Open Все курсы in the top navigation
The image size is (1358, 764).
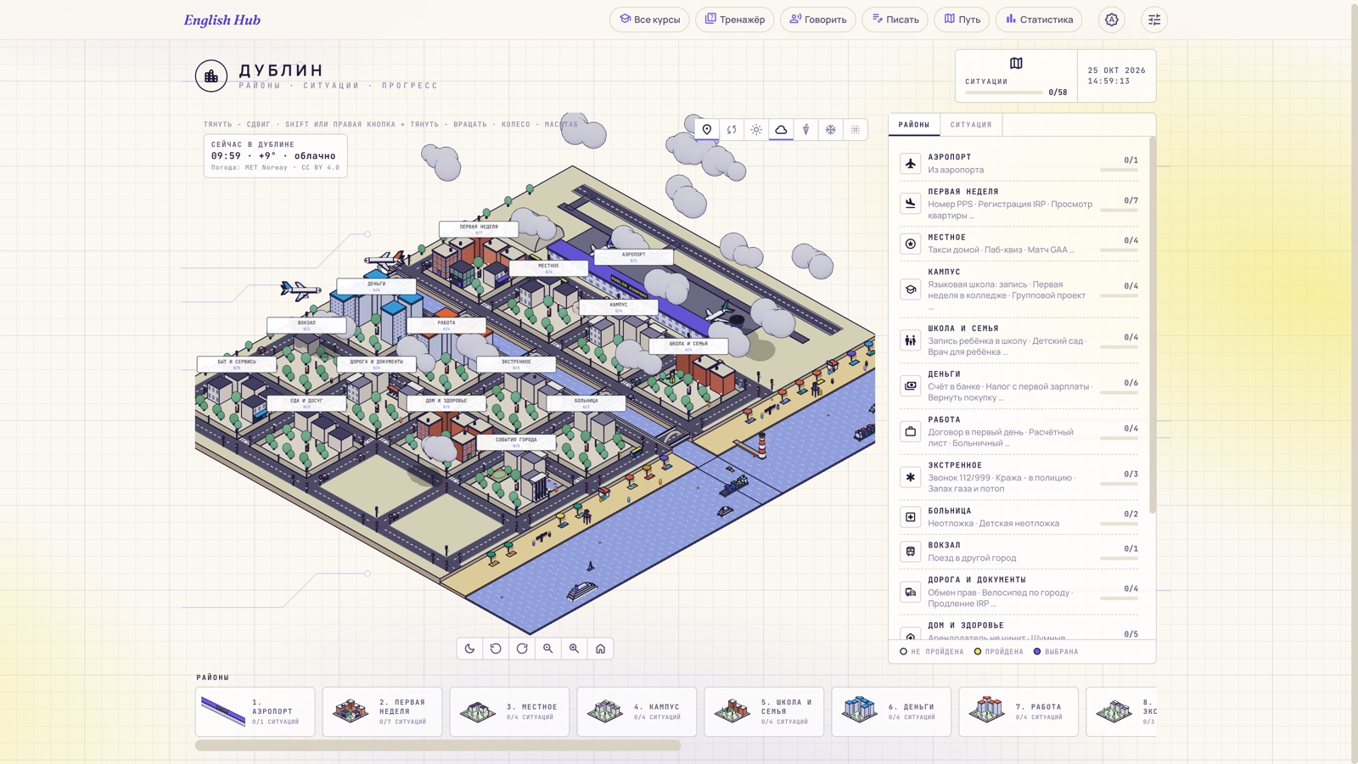(649, 20)
